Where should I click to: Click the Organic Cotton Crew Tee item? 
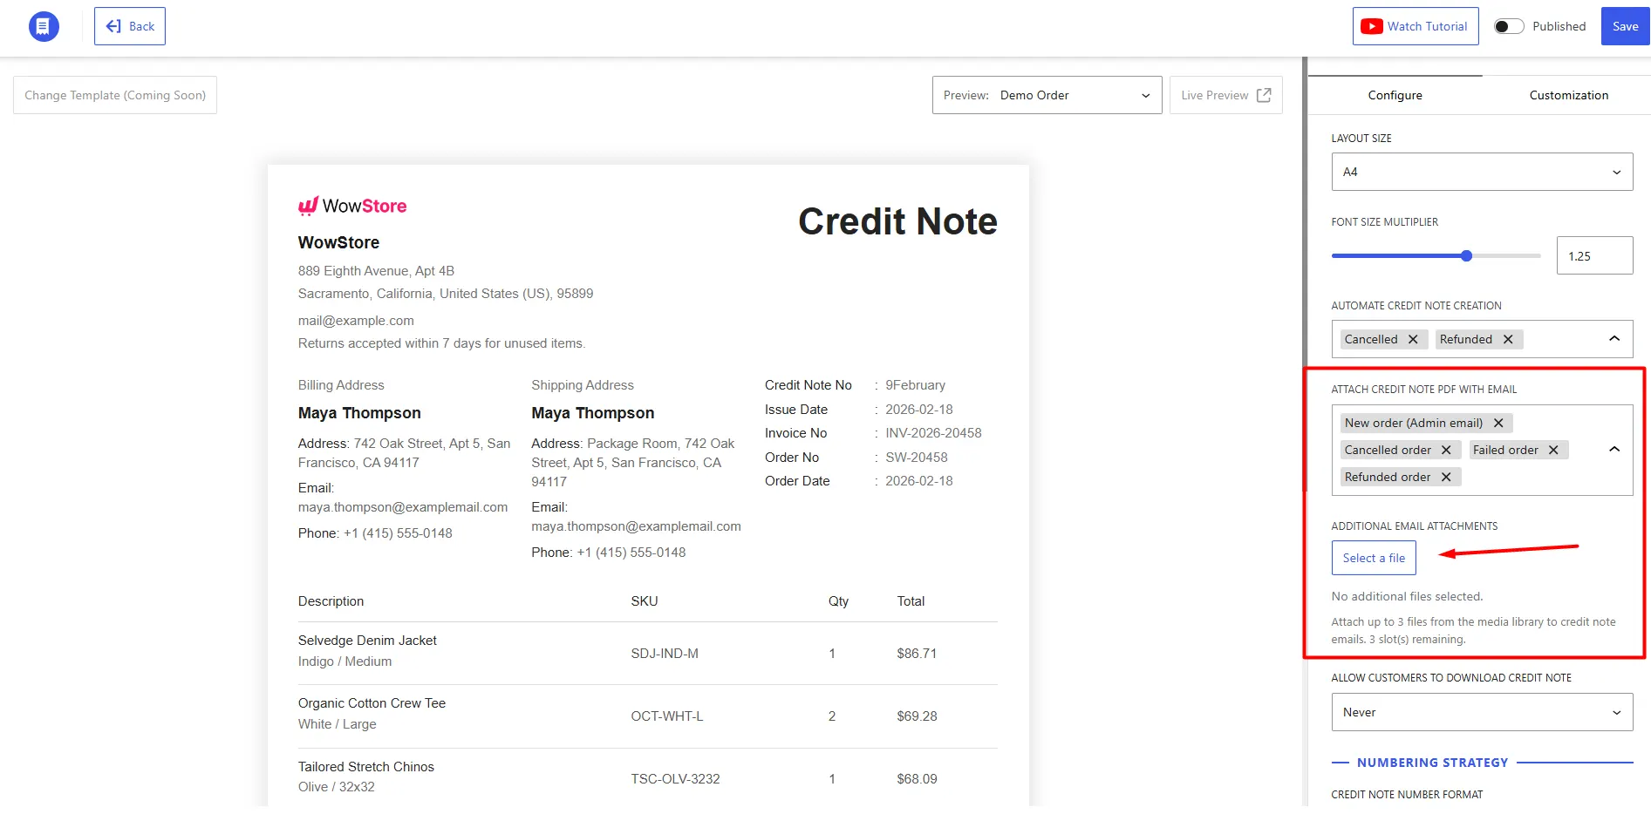point(372,703)
